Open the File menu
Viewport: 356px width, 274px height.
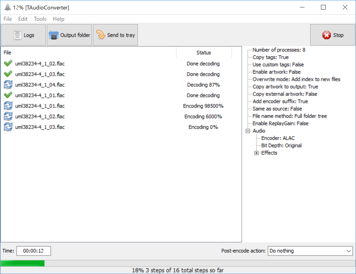click(8, 19)
